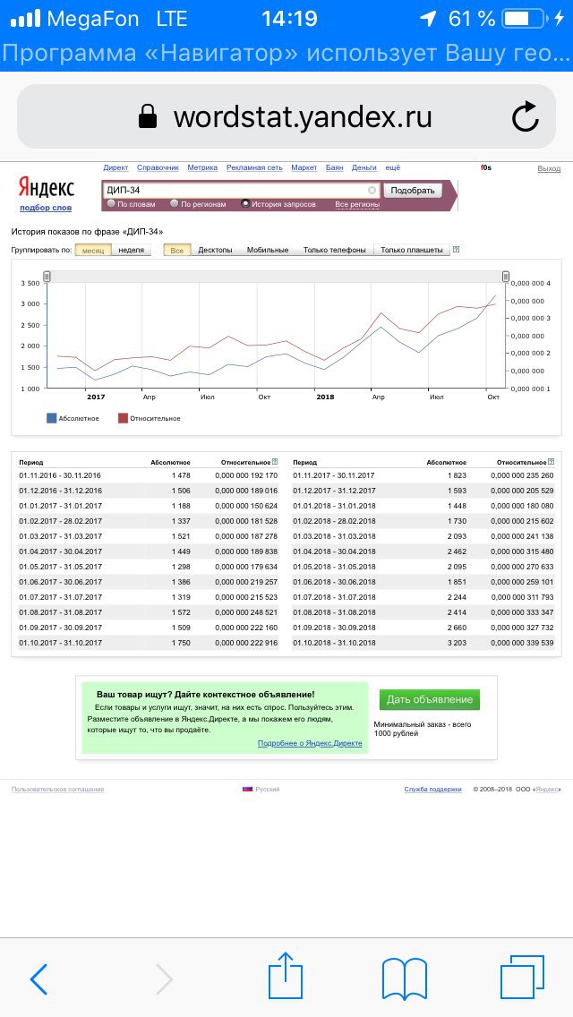The width and height of the screenshot is (573, 1017).
Task: Select the История запросов radio button
Action: point(245,203)
